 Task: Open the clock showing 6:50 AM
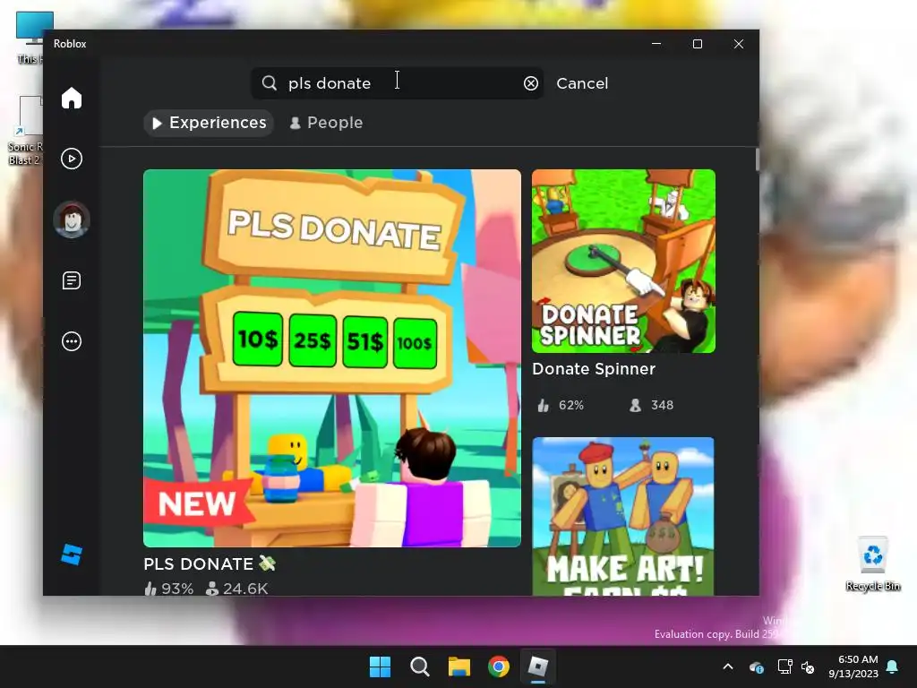point(853,666)
